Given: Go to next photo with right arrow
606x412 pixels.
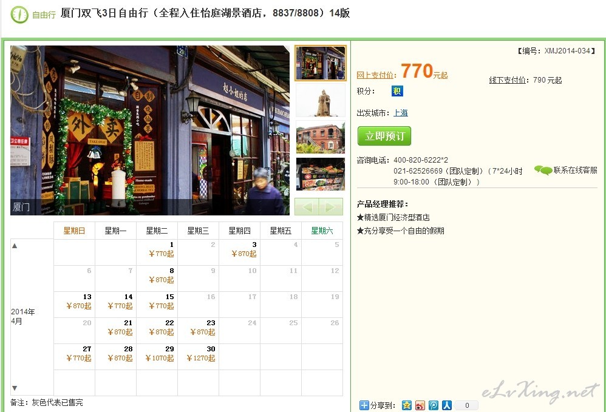Looking at the screenshot, I should coord(331,206).
